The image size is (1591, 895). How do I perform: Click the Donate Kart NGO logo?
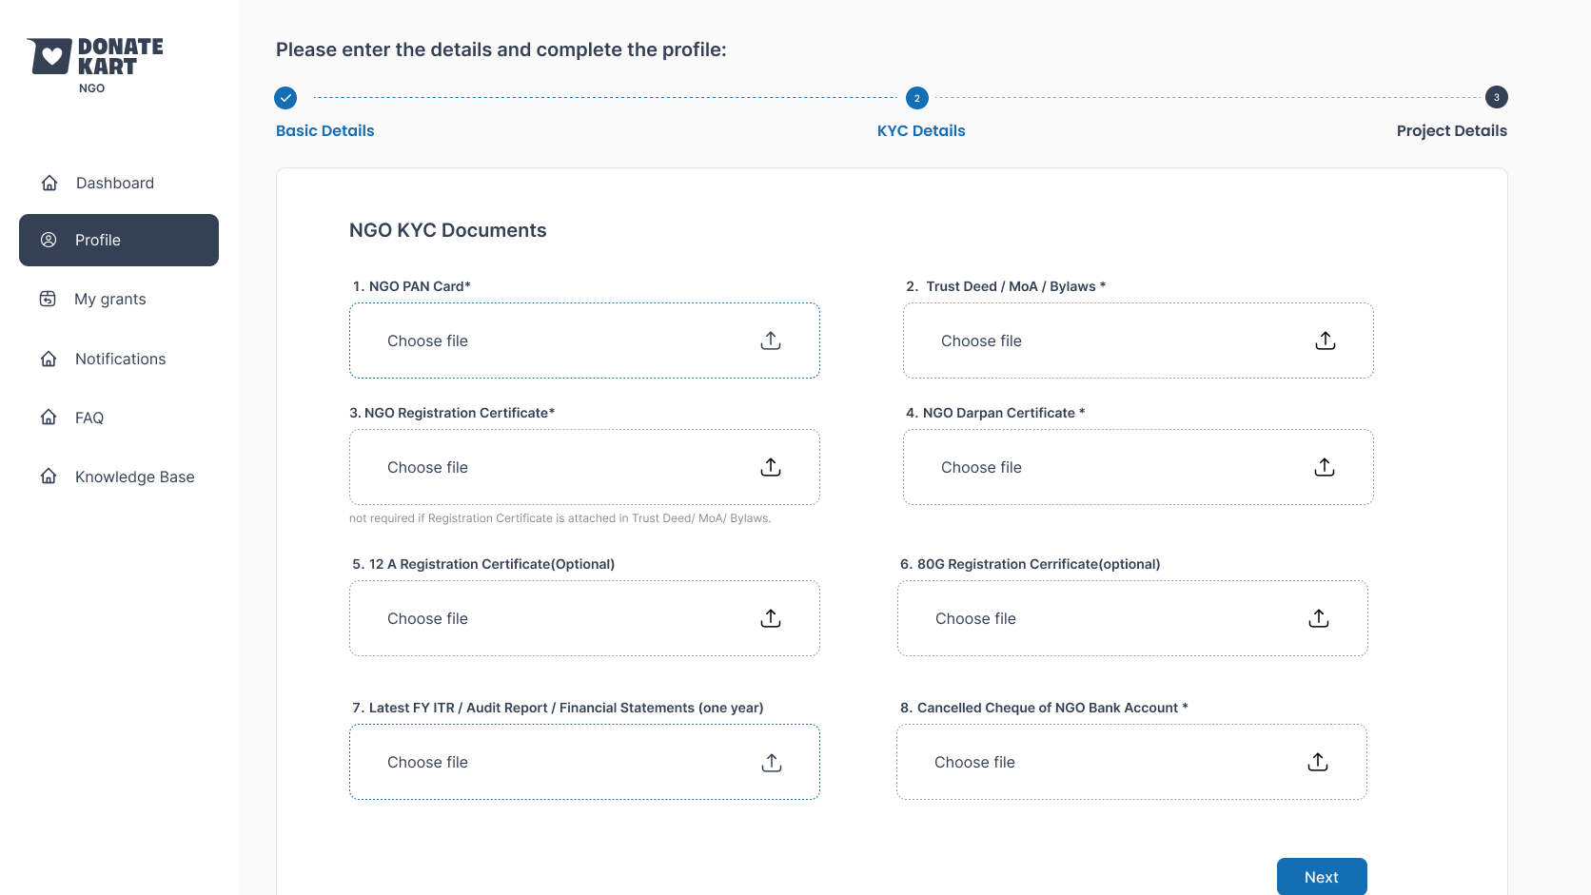(95, 65)
